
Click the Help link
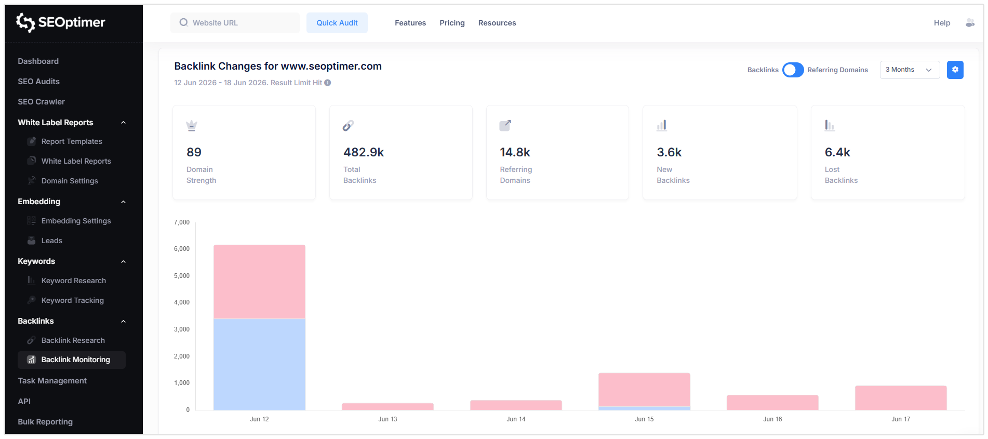(x=942, y=23)
